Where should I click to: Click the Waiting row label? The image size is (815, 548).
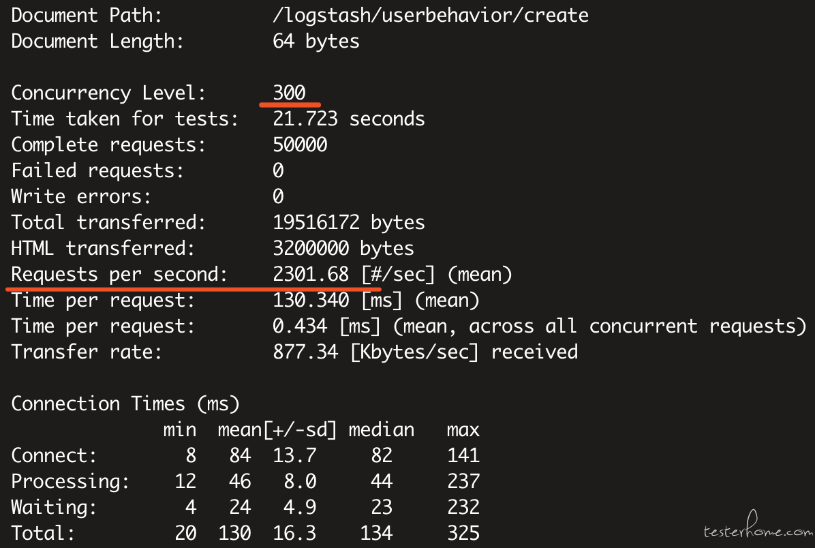click(x=54, y=507)
